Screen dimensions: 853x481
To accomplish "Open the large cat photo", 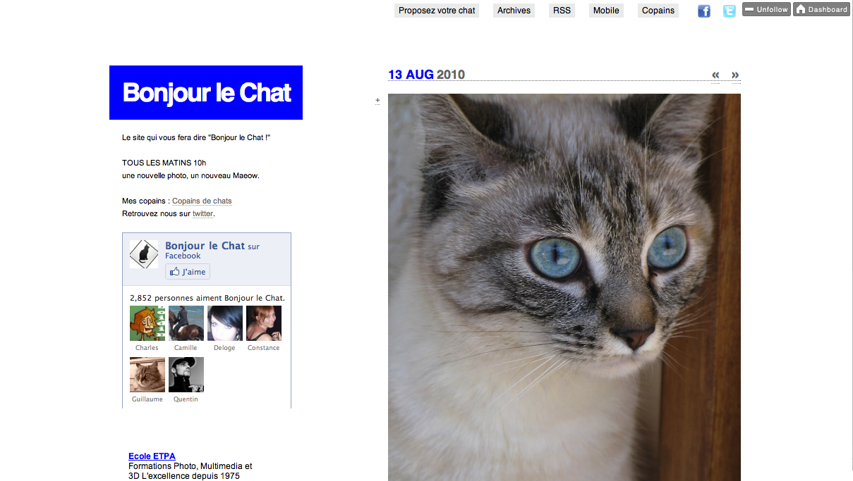I will [x=564, y=287].
